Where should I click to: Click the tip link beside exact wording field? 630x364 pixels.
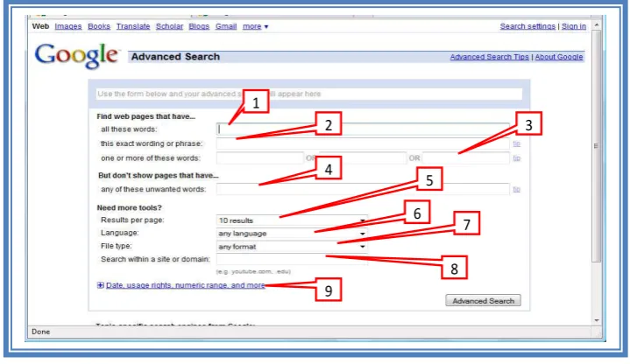click(x=516, y=143)
